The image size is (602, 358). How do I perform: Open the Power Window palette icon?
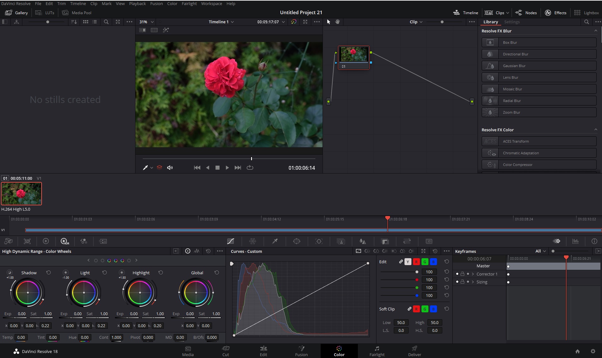pos(296,241)
